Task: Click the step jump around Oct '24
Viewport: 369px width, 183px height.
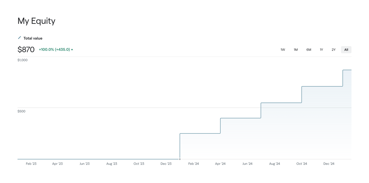Action: click(x=302, y=94)
